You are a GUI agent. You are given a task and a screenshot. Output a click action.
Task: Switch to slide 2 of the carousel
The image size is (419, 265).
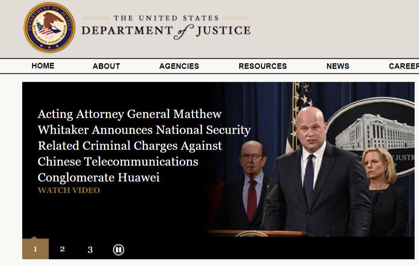(x=62, y=249)
